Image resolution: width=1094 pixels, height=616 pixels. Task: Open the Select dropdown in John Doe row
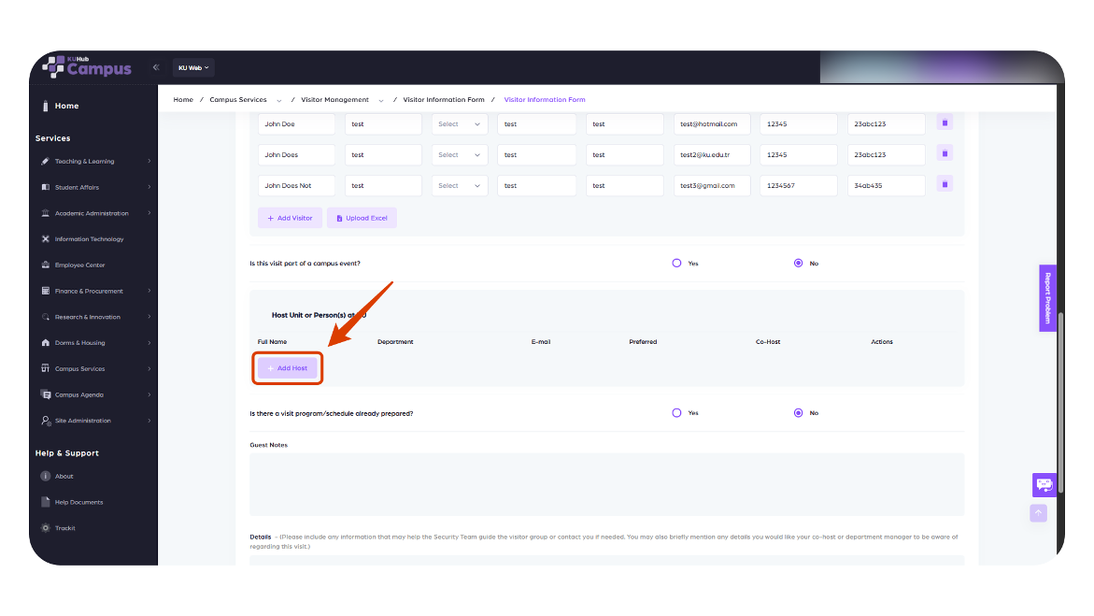coord(459,124)
